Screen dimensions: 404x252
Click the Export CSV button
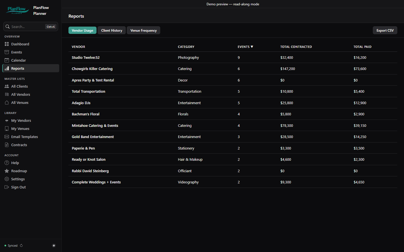[385, 30]
